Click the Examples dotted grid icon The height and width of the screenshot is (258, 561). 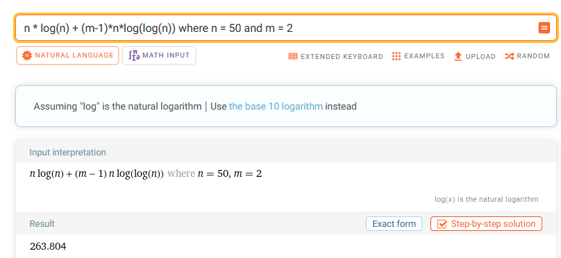(396, 56)
